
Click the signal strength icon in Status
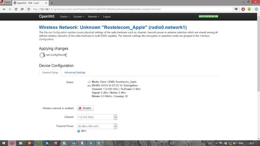click(x=89, y=82)
